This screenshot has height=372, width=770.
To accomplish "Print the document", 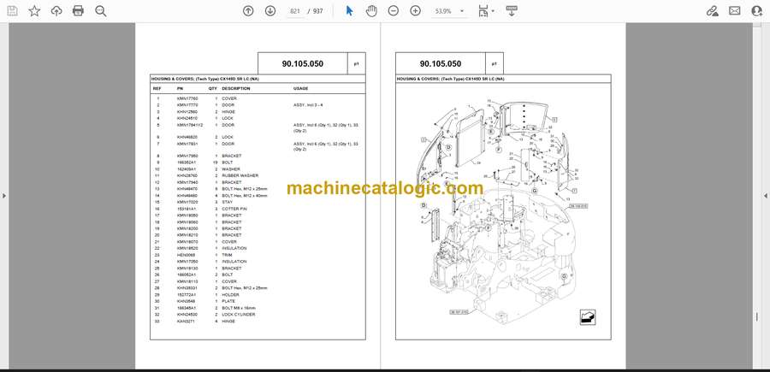I will tap(78, 11).
